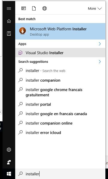Viewport: 108px width, 179px height.
Task: Launch Microsoft Web Platform Installer
Action: (60, 31)
